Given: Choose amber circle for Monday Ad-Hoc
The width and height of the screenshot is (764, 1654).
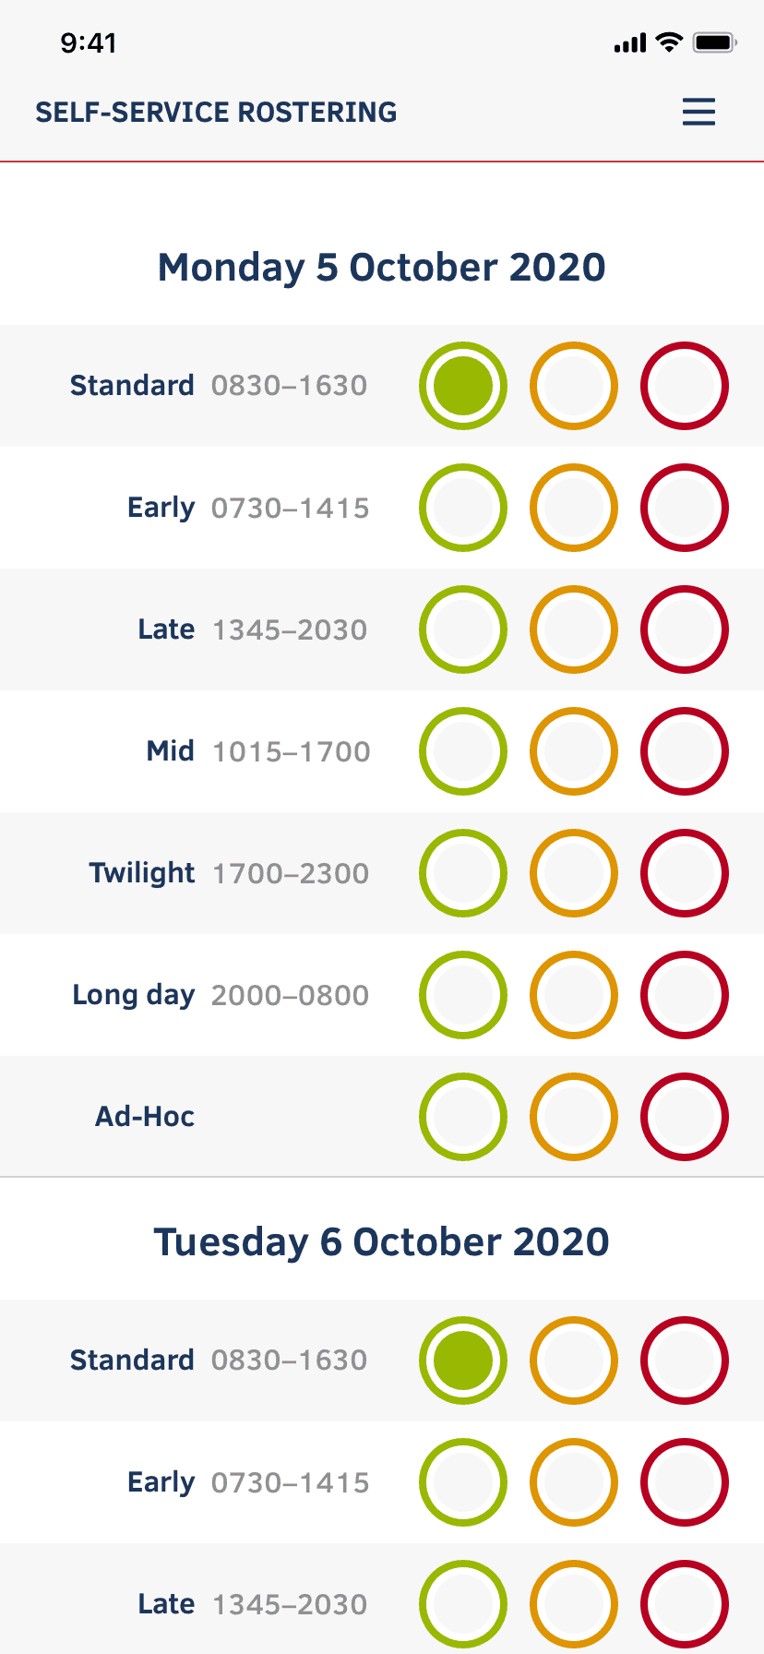Looking at the screenshot, I should (574, 1117).
